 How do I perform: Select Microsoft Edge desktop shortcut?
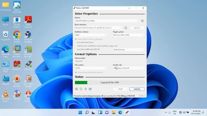[x=5, y=52]
